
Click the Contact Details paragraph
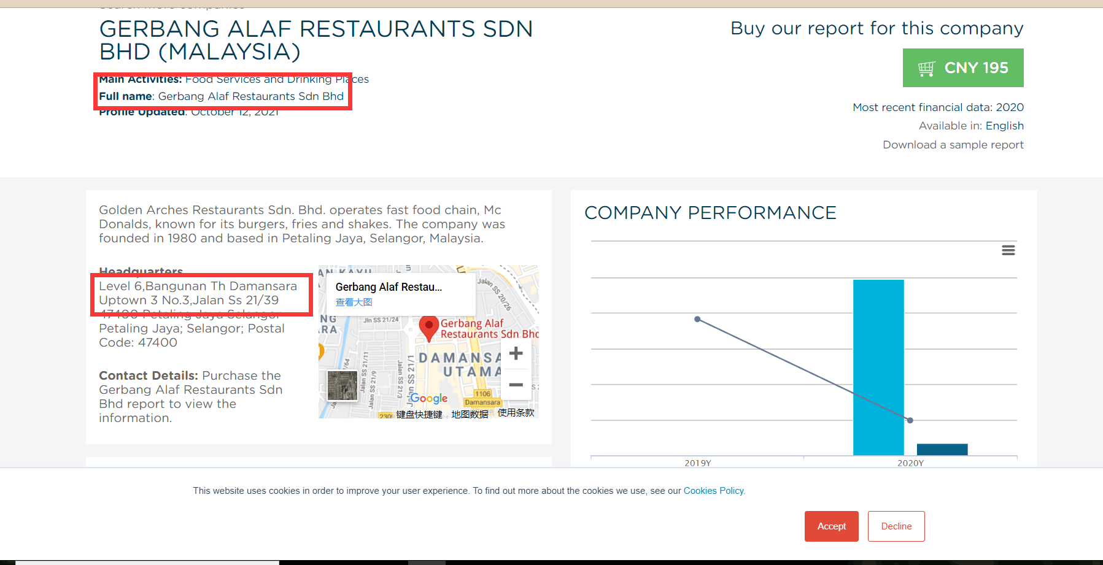pos(191,397)
